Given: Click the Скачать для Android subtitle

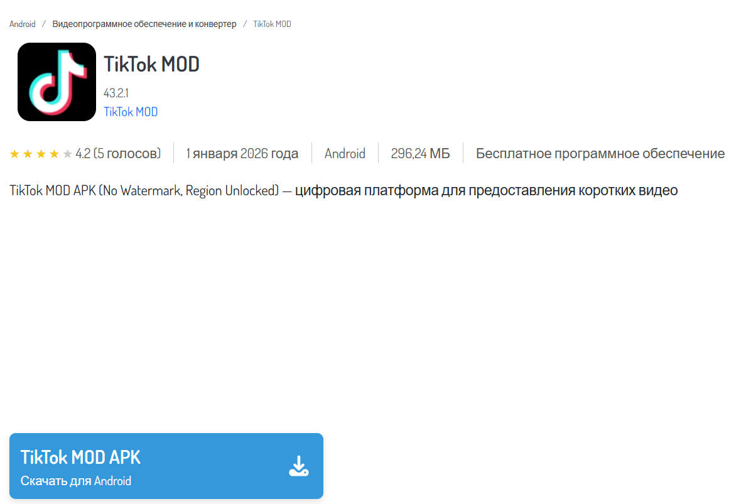Looking at the screenshot, I should click(76, 481).
